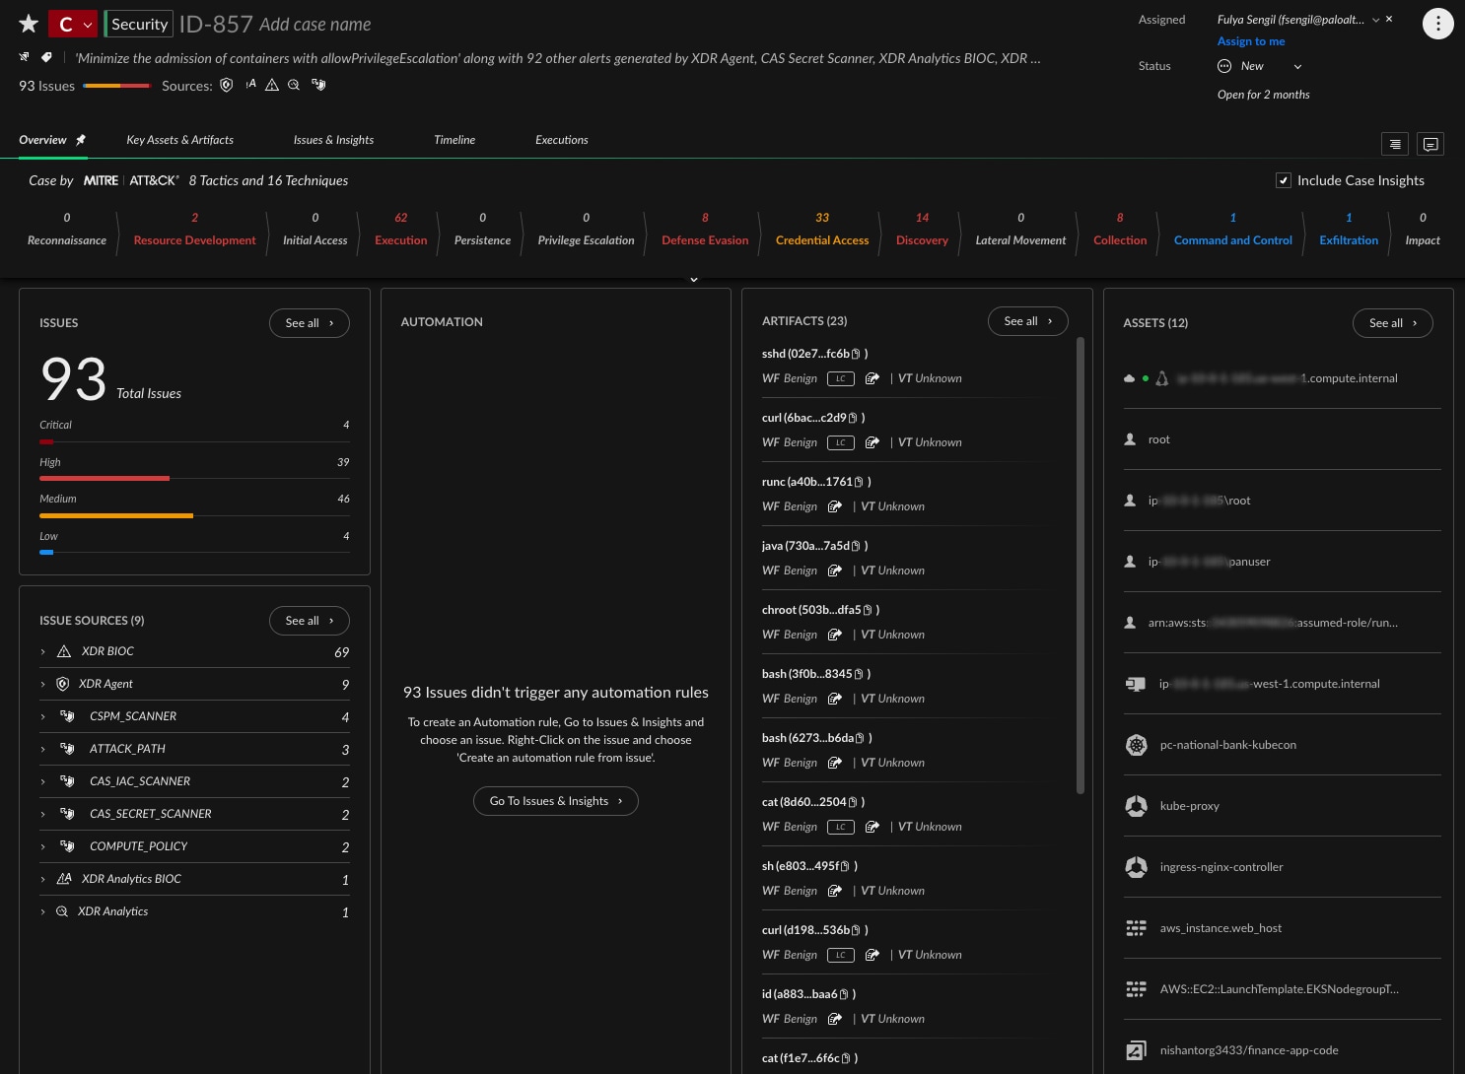This screenshot has height=1074, width=1465.
Task: Click the tag icon under the case title
Action: pos(46,57)
